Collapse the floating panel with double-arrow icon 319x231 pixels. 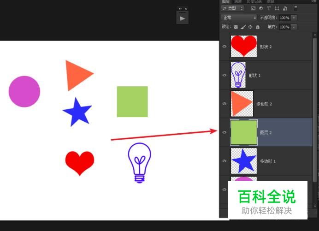pos(180,9)
